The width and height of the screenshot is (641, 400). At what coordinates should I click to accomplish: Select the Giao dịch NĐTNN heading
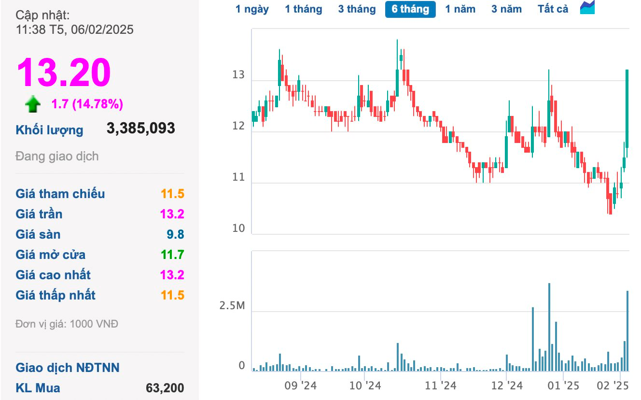point(68,368)
